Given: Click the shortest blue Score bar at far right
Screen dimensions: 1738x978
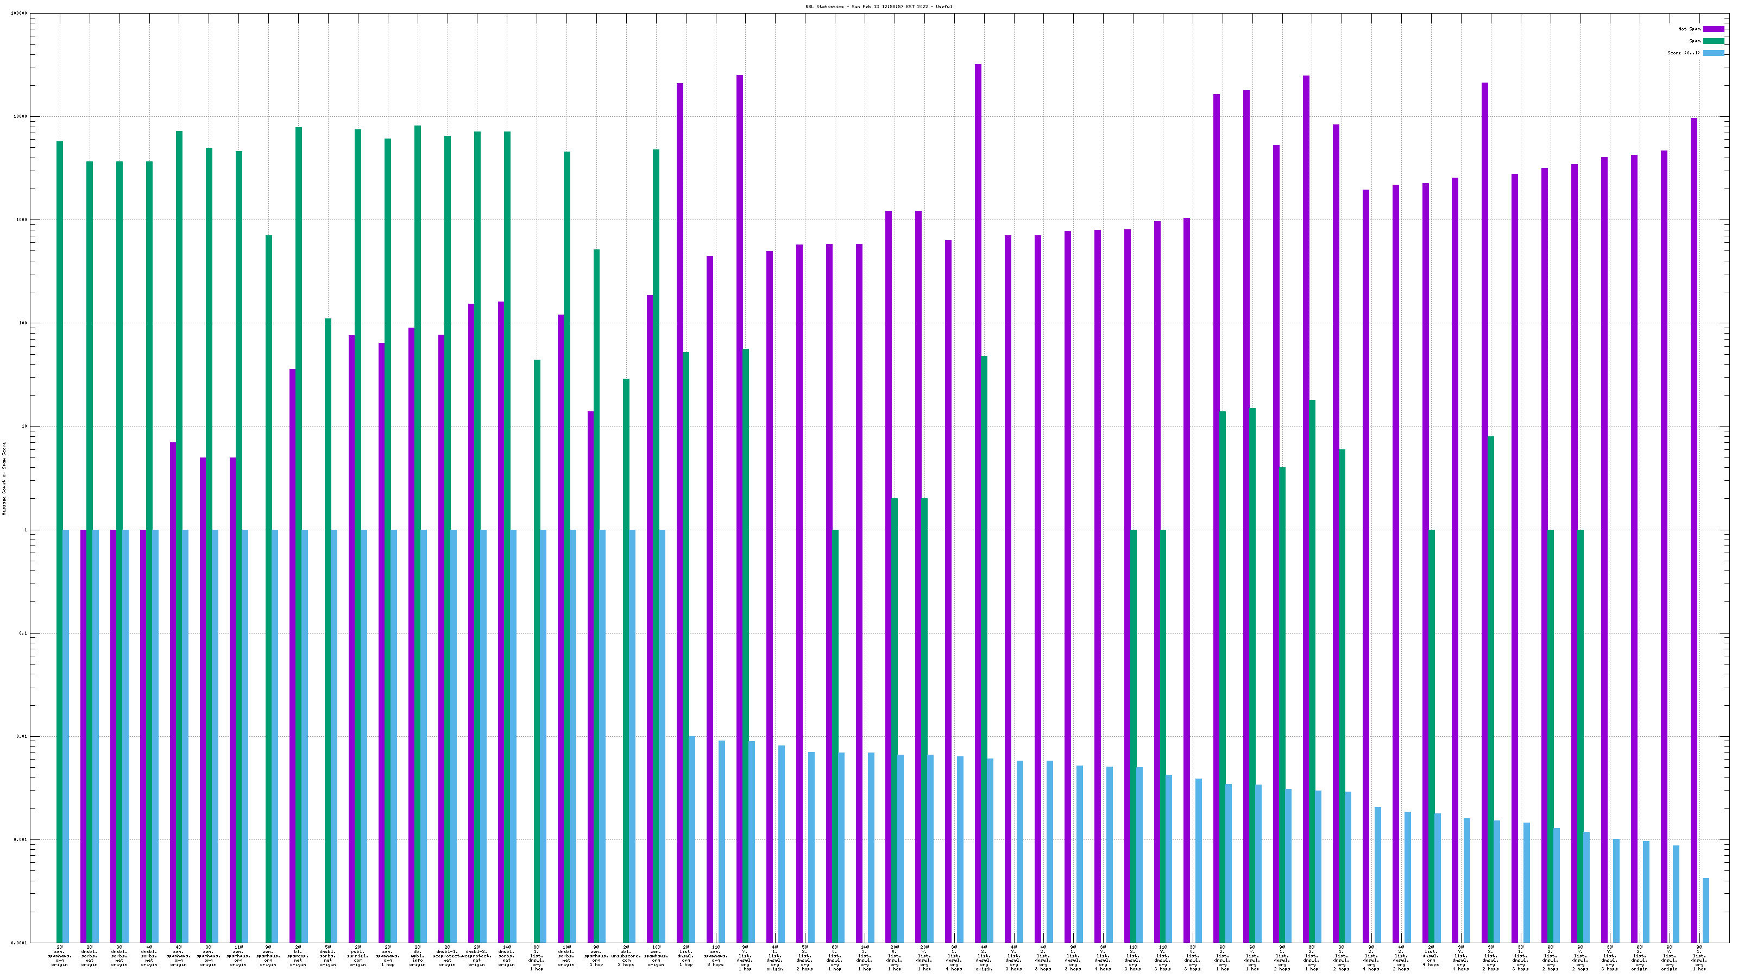Looking at the screenshot, I should [x=1705, y=910].
